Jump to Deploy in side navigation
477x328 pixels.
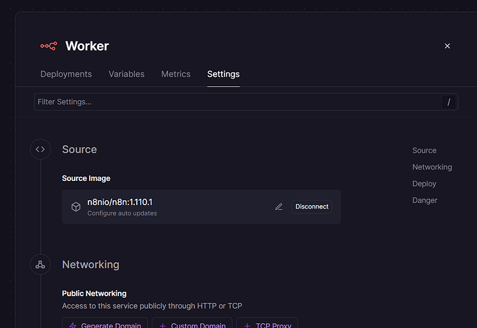(424, 184)
